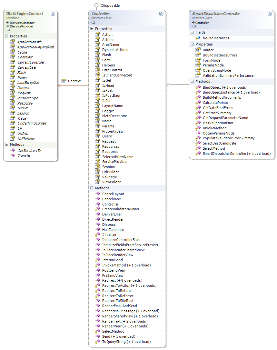
Task: Select the SelectedViewName property
Action: (118, 157)
